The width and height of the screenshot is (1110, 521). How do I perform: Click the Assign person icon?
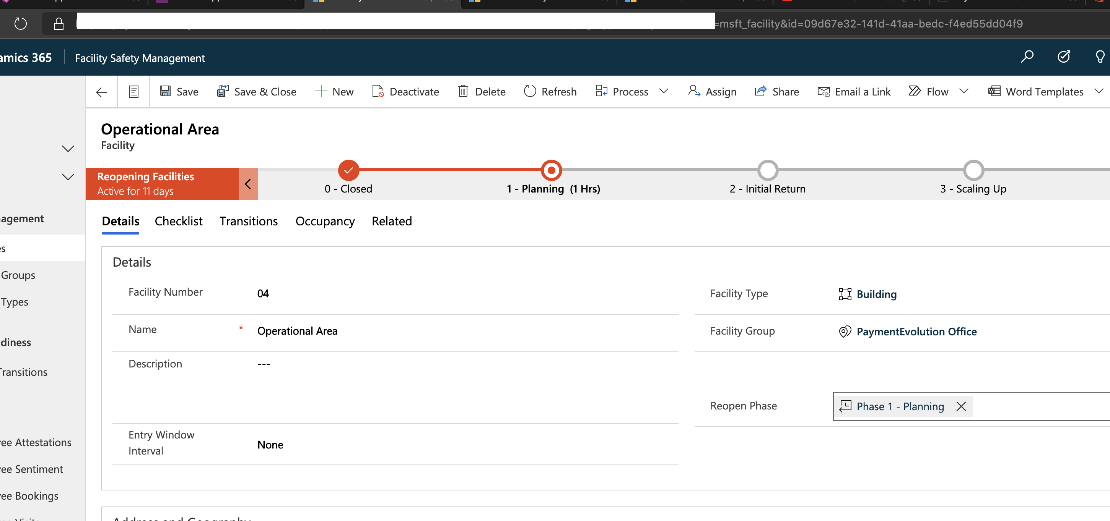(694, 91)
